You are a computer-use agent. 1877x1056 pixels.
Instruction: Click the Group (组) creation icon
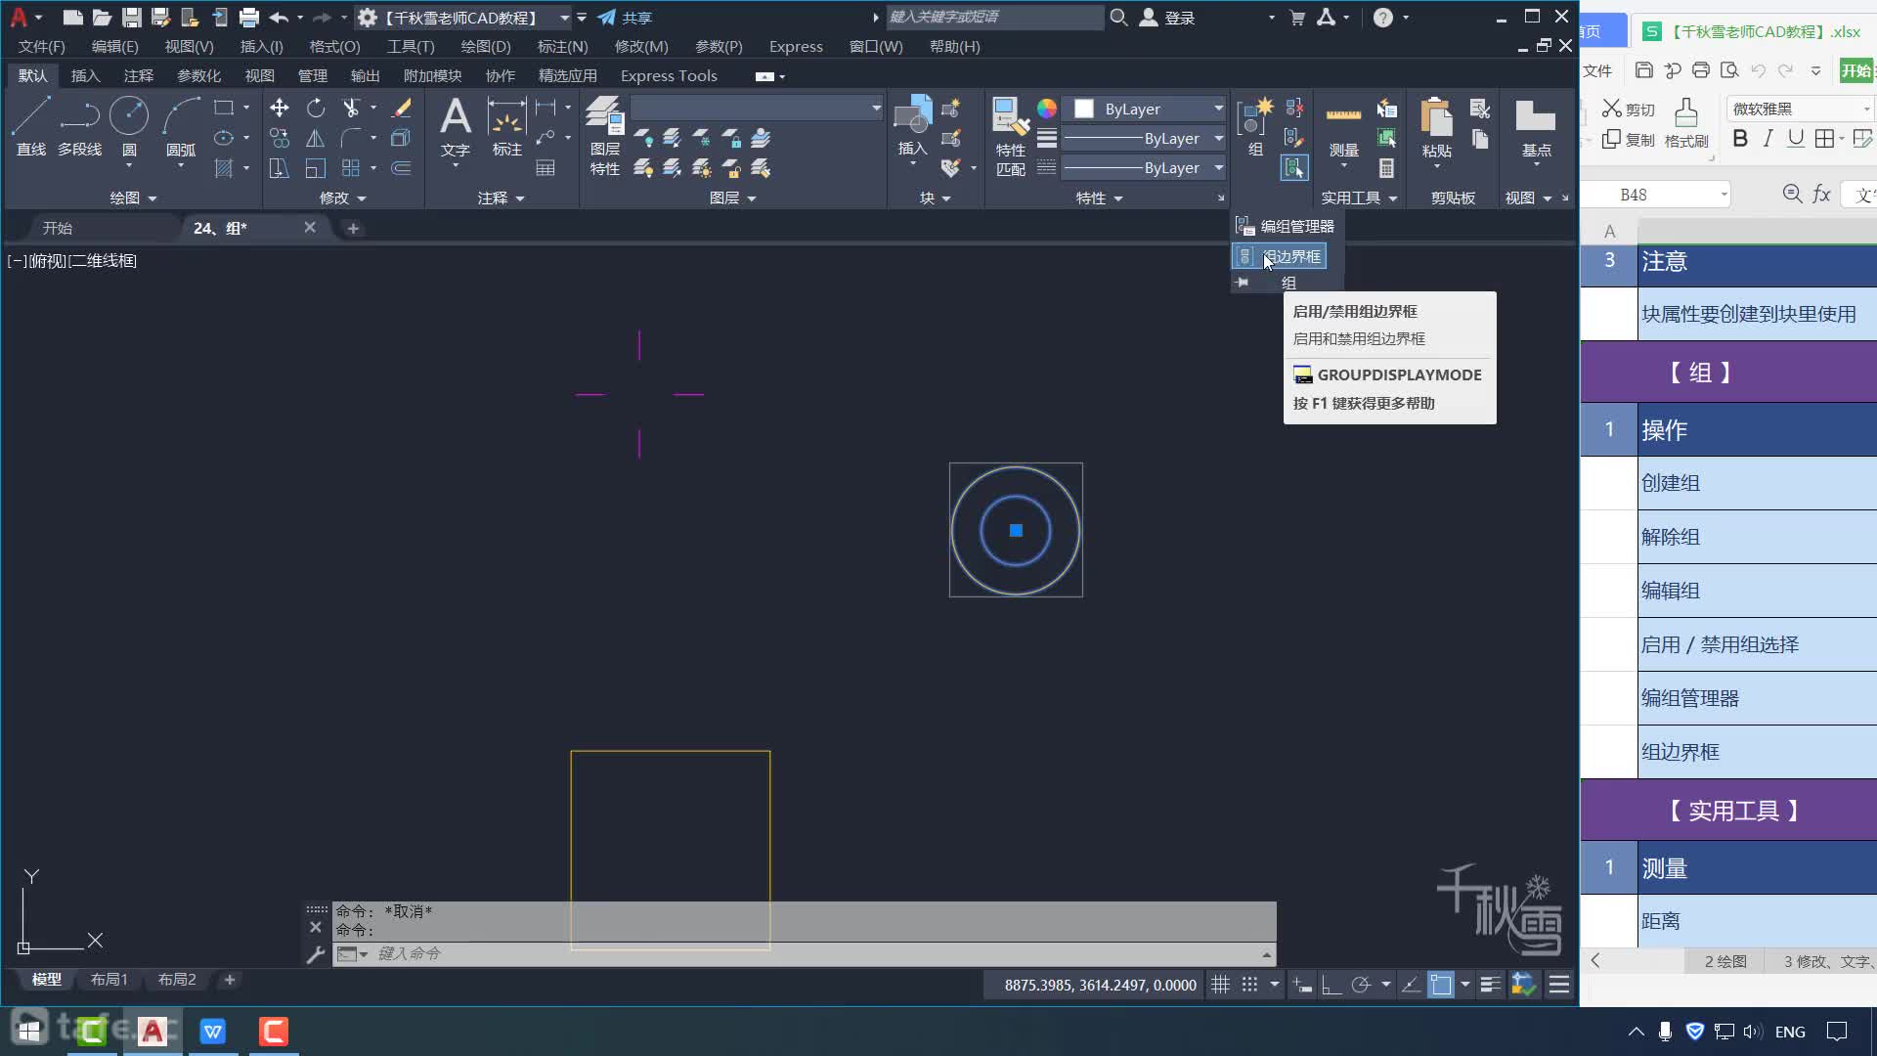click(x=1255, y=126)
